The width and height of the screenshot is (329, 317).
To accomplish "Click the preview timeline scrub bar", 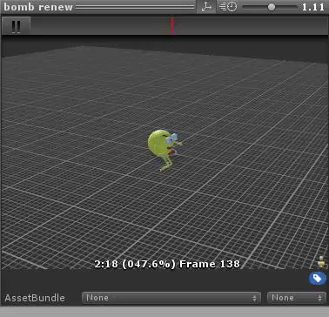I will tap(179, 25).
